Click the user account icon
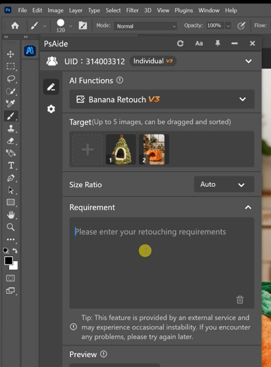The image size is (271, 367). [x=52, y=61]
